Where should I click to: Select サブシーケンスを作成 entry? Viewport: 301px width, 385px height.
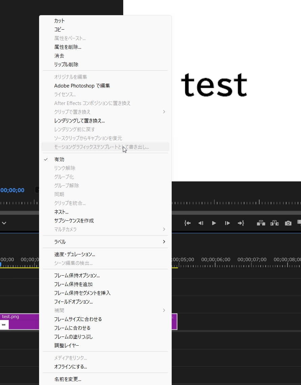coord(105,220)
